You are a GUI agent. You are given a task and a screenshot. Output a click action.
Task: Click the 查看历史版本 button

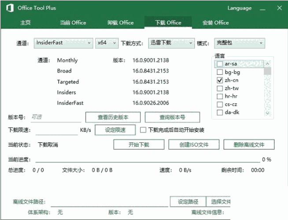(x=113, y=117)
